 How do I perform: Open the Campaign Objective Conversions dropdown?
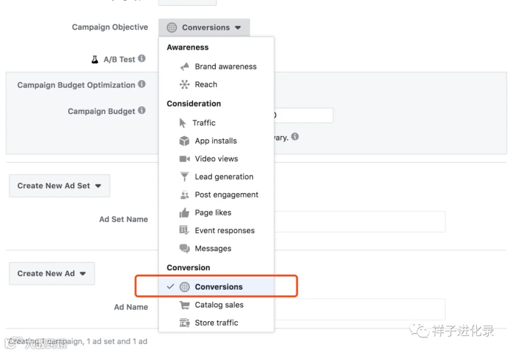(x=204, y=28)
